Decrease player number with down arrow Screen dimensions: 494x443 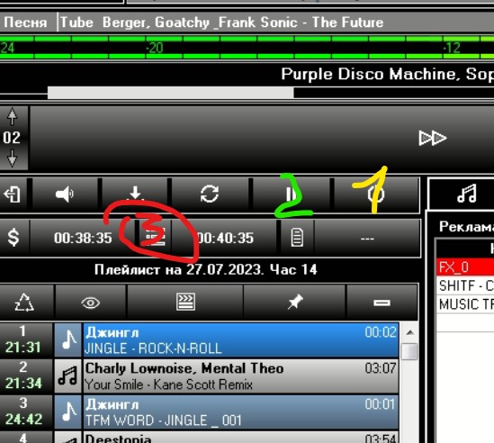click(13, 158)
